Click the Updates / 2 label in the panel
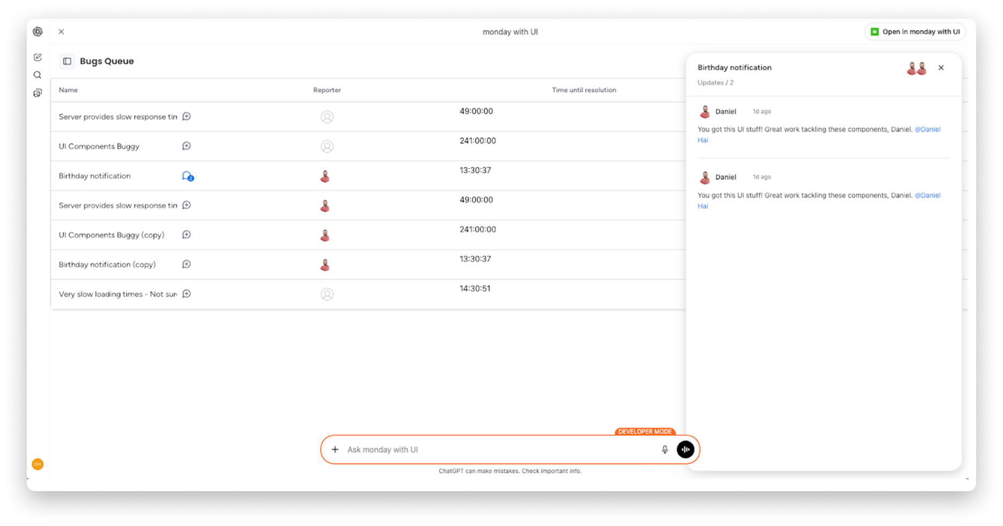Screen dimensions: 1003x526 pos(716,83)
